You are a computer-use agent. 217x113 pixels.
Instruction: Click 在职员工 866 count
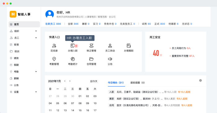coord(53,24)
